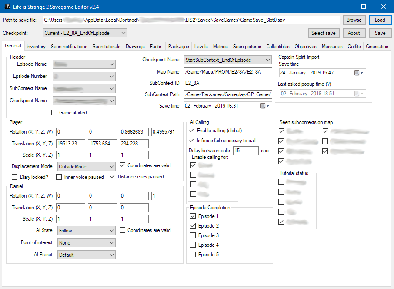
Task: Open the About dialog
Action: 354,33
